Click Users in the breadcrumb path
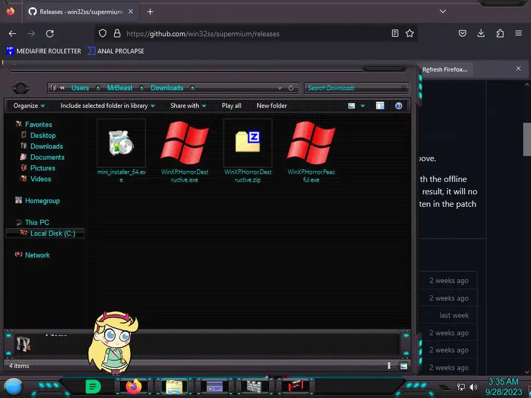The width and height of the screenshot is (531, 398). coord(80,88)
